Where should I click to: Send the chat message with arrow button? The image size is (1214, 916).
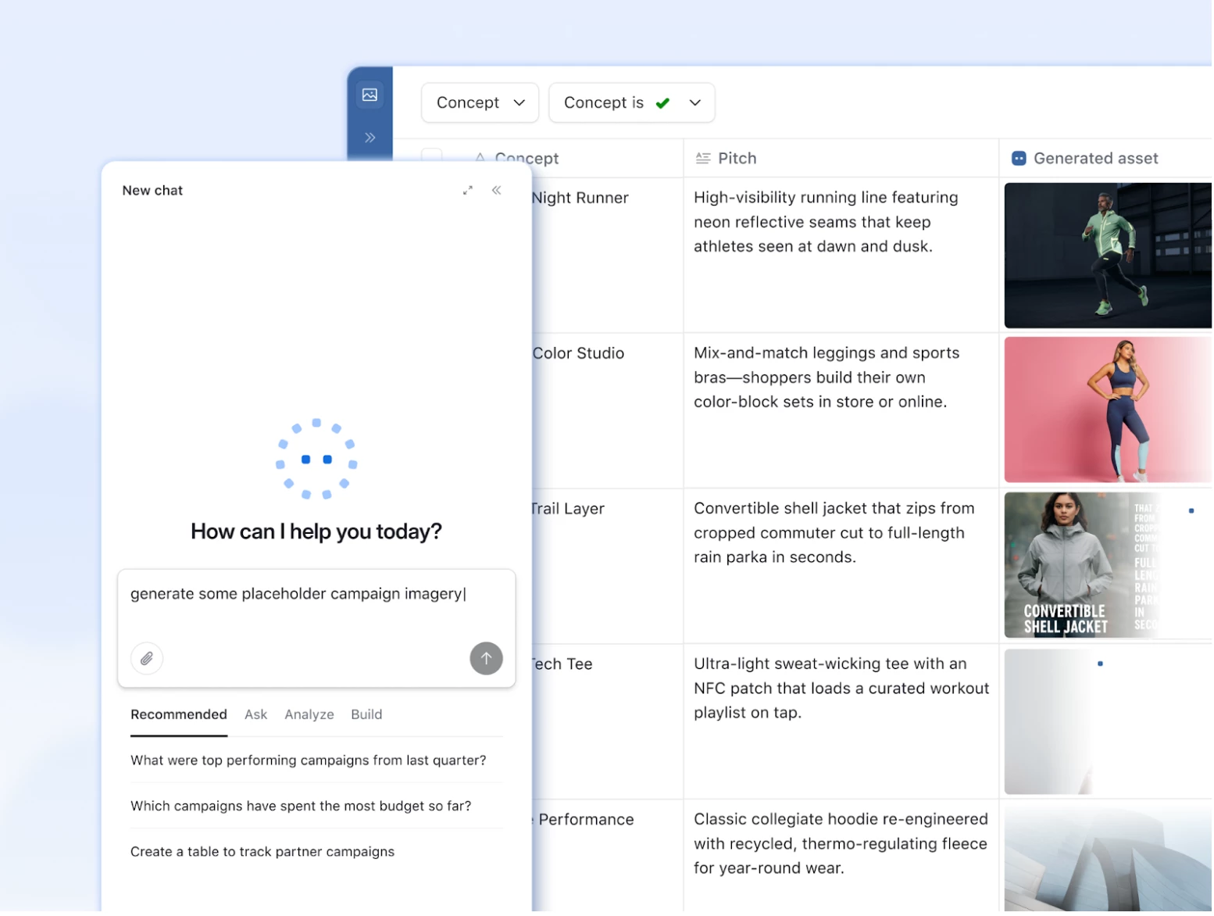point(487,660)
